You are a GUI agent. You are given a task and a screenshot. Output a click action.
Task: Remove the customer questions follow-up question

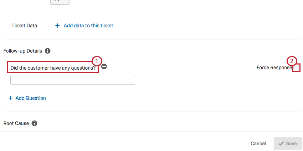tap(104, 66)
